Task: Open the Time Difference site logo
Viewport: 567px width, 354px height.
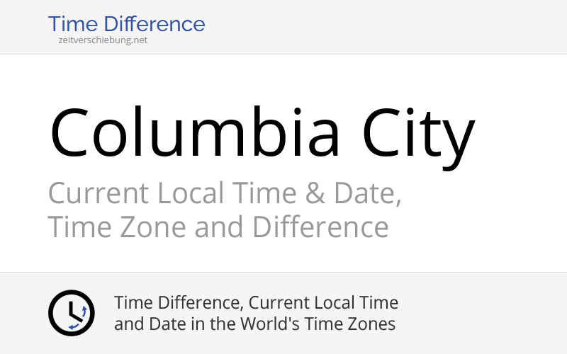Action: click(x=126, y=24)
